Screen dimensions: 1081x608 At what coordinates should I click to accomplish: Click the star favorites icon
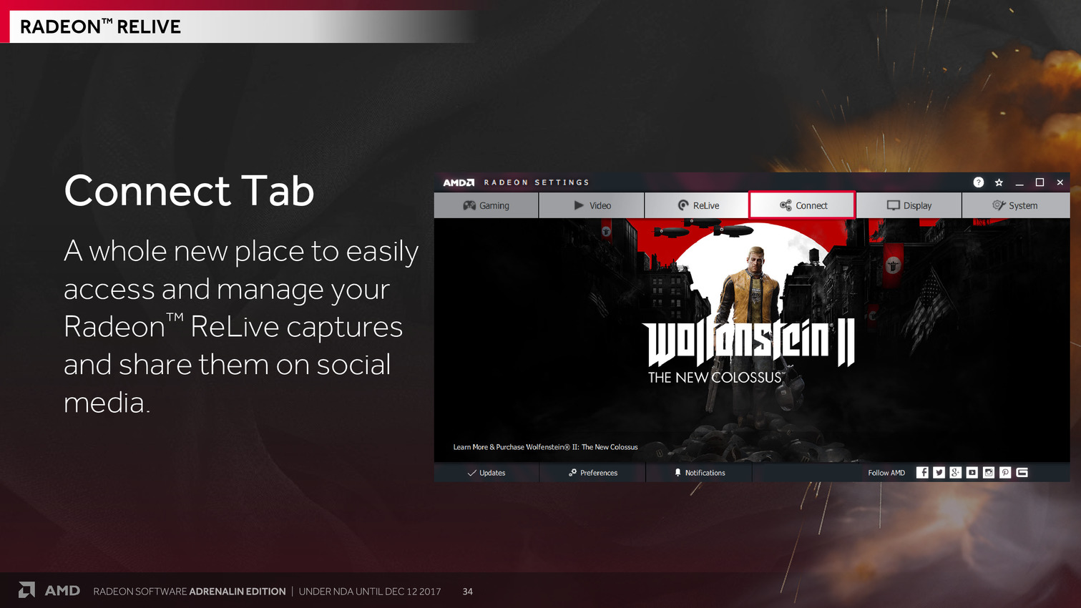(x=999, y=182)
